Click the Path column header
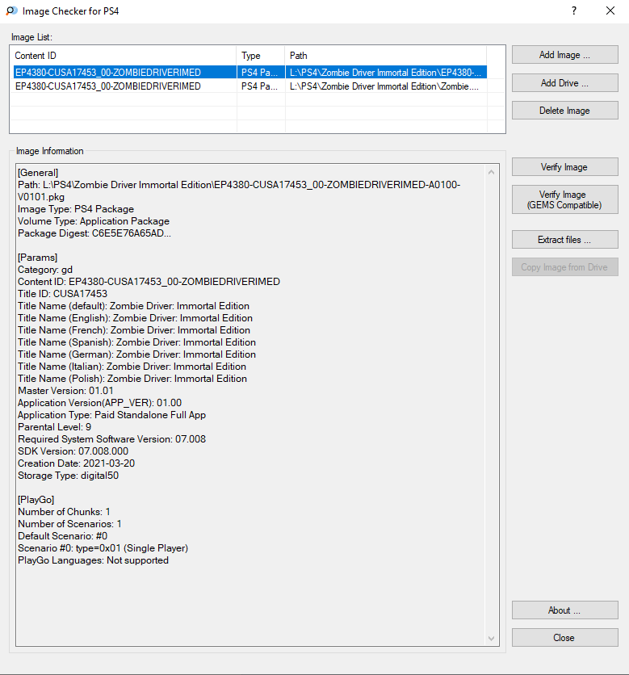 (x=386, y=56)
